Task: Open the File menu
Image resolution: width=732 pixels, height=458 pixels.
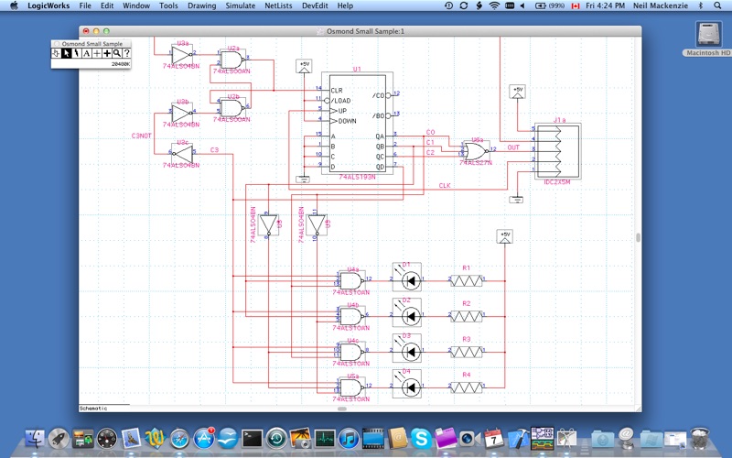Action: tap(85, 5)
